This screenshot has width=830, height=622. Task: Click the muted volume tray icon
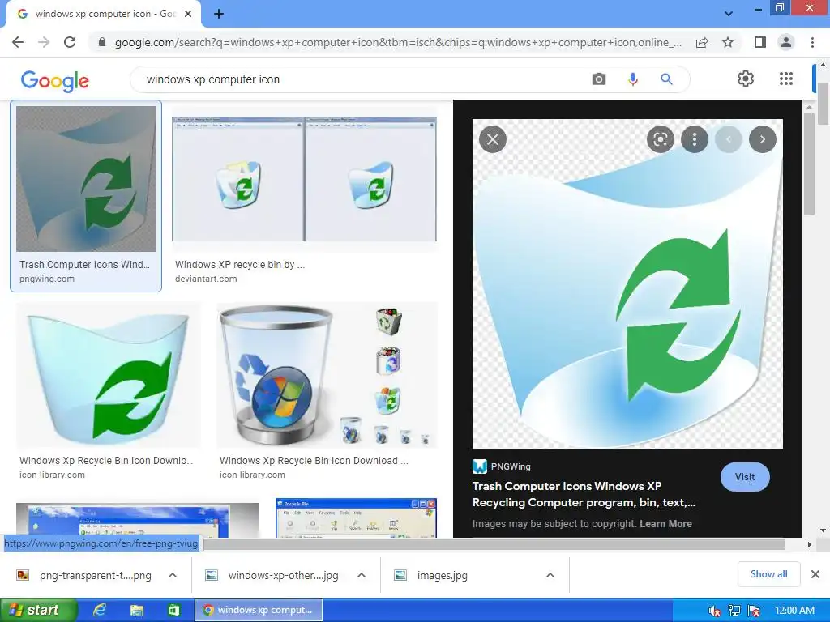point(714,611)
